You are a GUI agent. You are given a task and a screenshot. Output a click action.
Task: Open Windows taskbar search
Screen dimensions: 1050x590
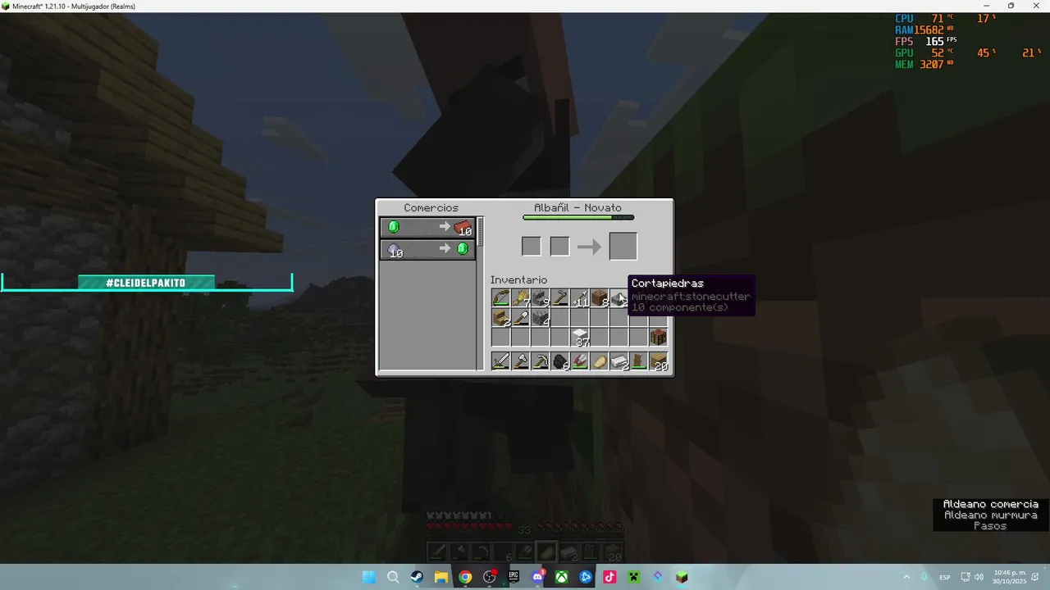[x=393, y=577]
